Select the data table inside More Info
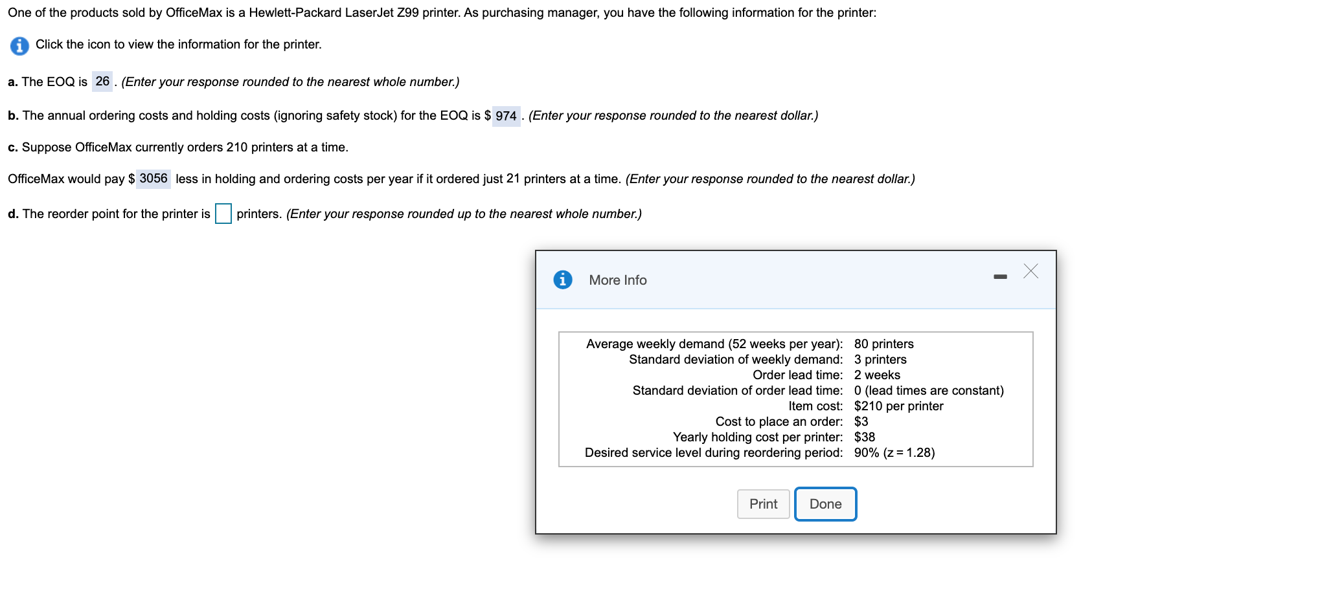The image size is (1320, 607). point(795,399)
